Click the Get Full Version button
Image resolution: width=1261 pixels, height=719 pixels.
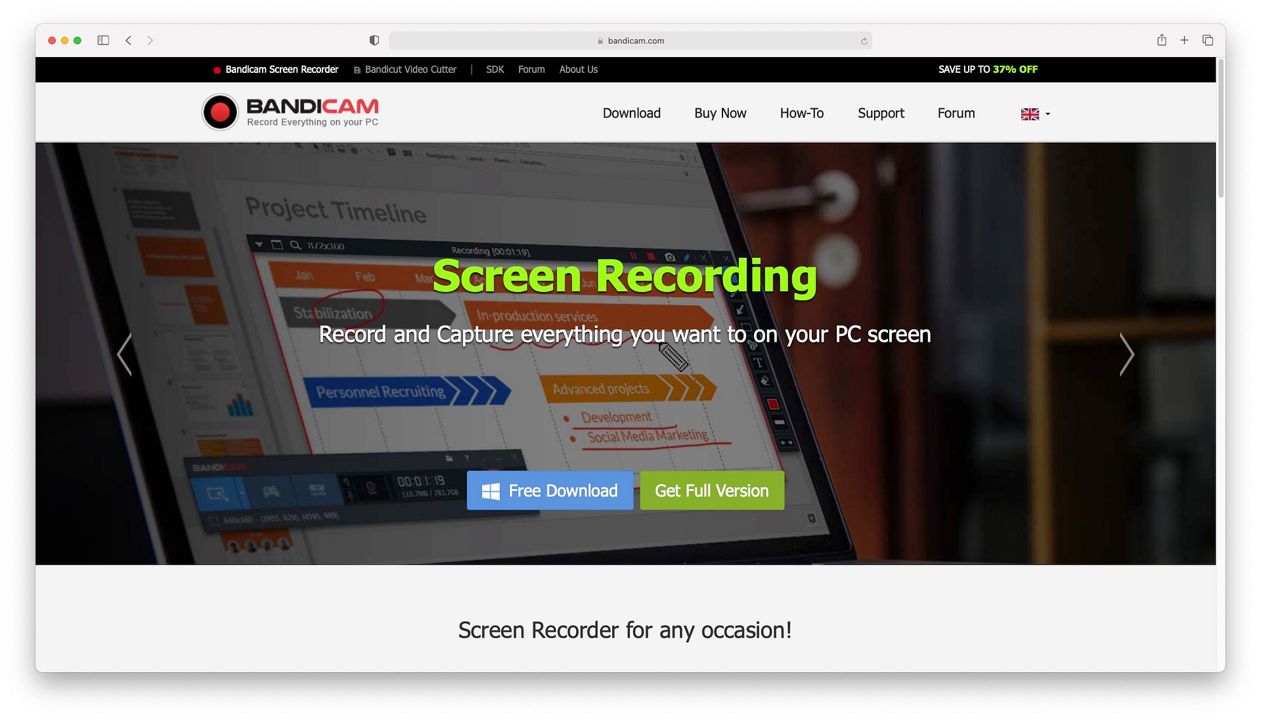pyautogui.click(x=711, y=489)
